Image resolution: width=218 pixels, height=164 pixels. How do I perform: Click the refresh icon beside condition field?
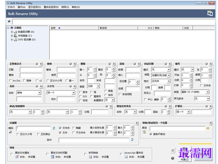132,139
